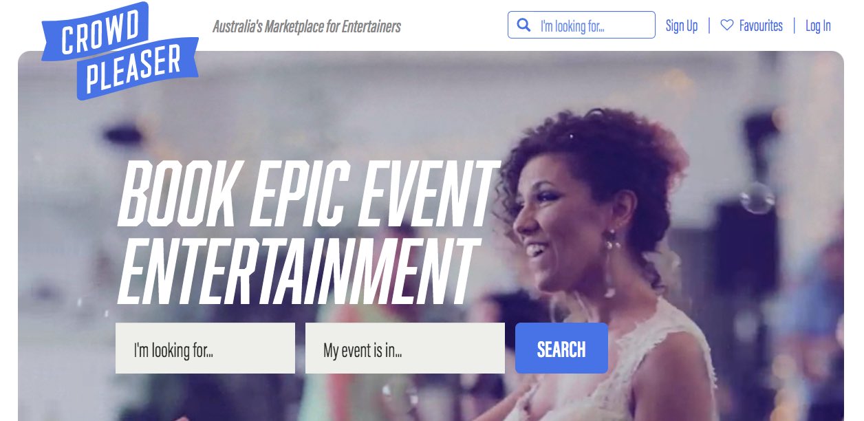
Task: Open the Log In page
Action: coord(818,25)
